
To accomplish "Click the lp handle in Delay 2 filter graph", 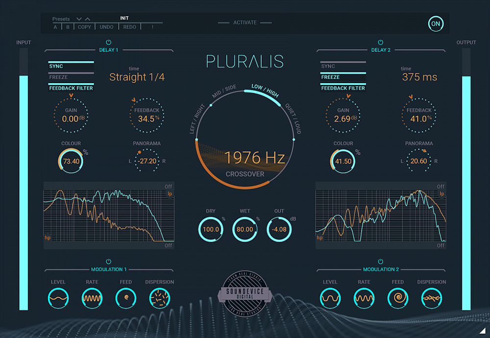I will click(x=442, y=193).
